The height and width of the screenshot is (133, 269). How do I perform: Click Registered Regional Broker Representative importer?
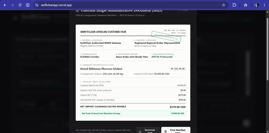(x=157, y=43)
